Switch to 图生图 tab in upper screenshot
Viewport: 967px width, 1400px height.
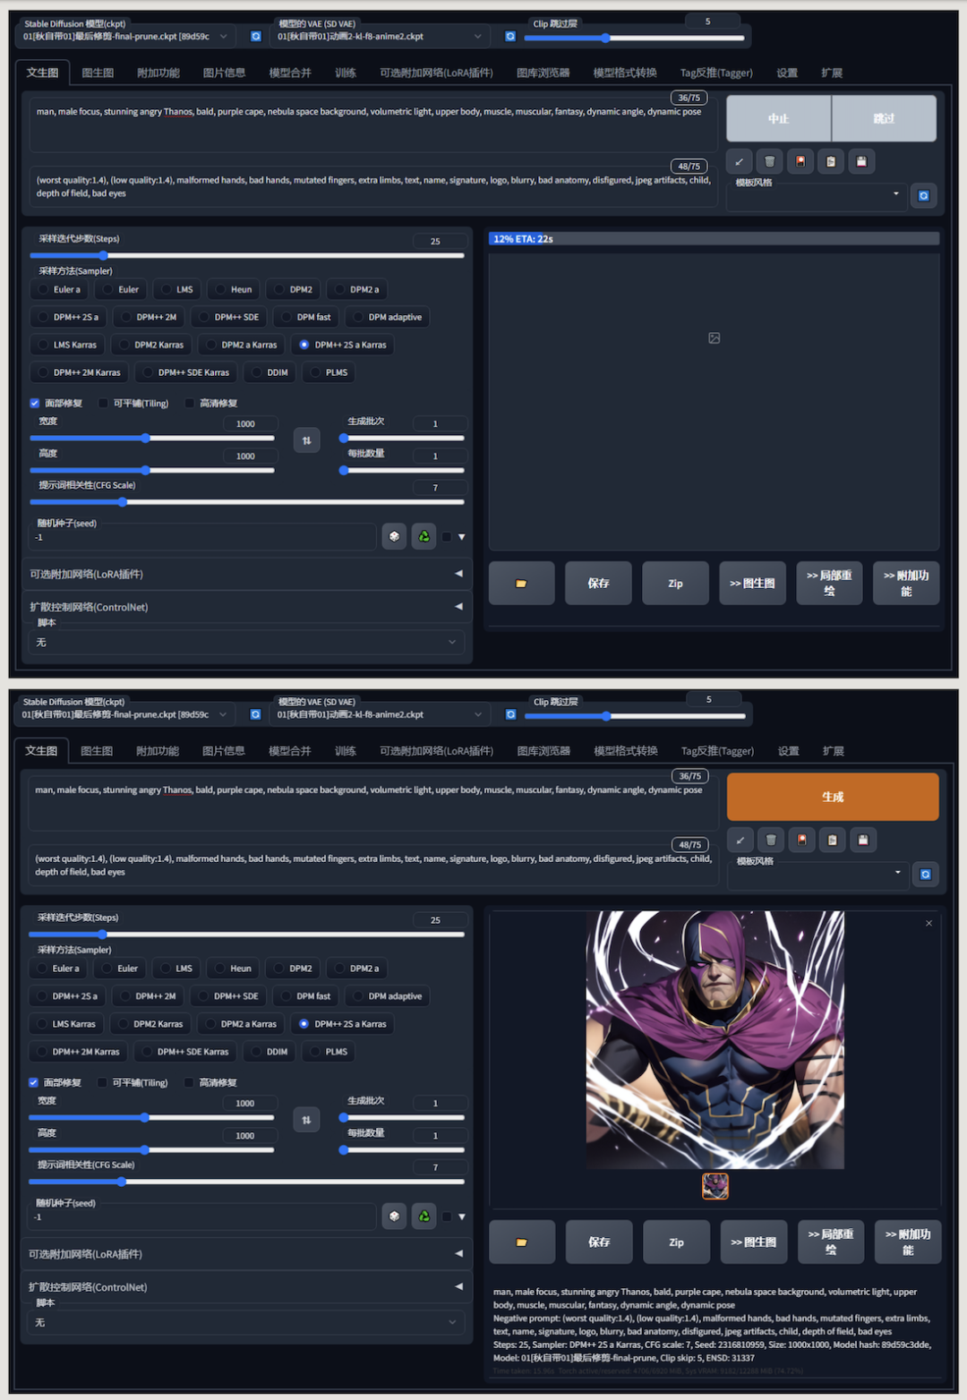pyautogui.click(x=98, y=73)
